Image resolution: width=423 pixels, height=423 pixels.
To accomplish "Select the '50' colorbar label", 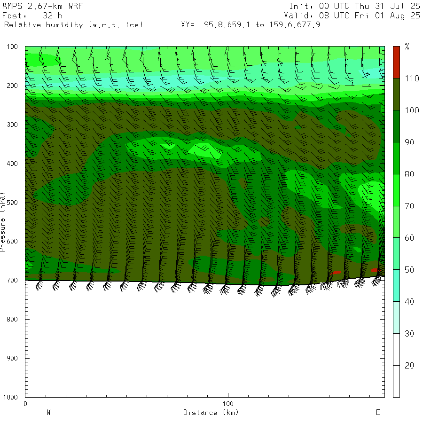I will click(409, 270).
